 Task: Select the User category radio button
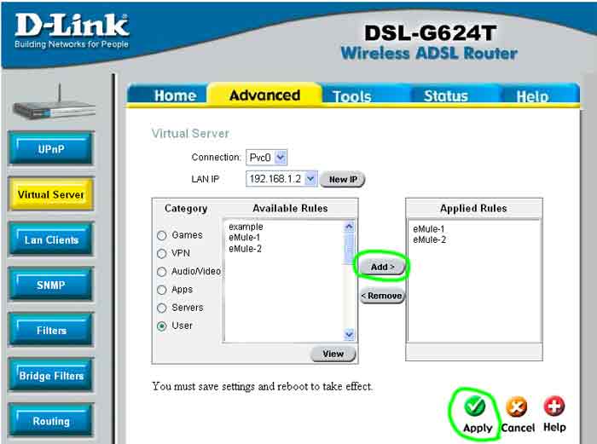point(162,326)
